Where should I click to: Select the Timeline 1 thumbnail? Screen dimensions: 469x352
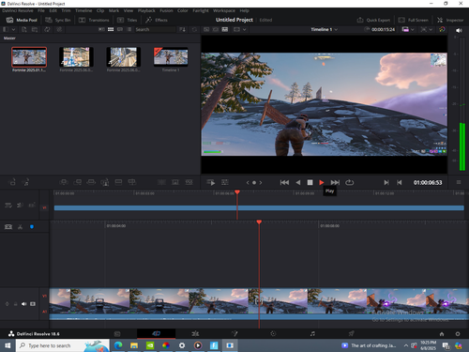tap(171, 57)
